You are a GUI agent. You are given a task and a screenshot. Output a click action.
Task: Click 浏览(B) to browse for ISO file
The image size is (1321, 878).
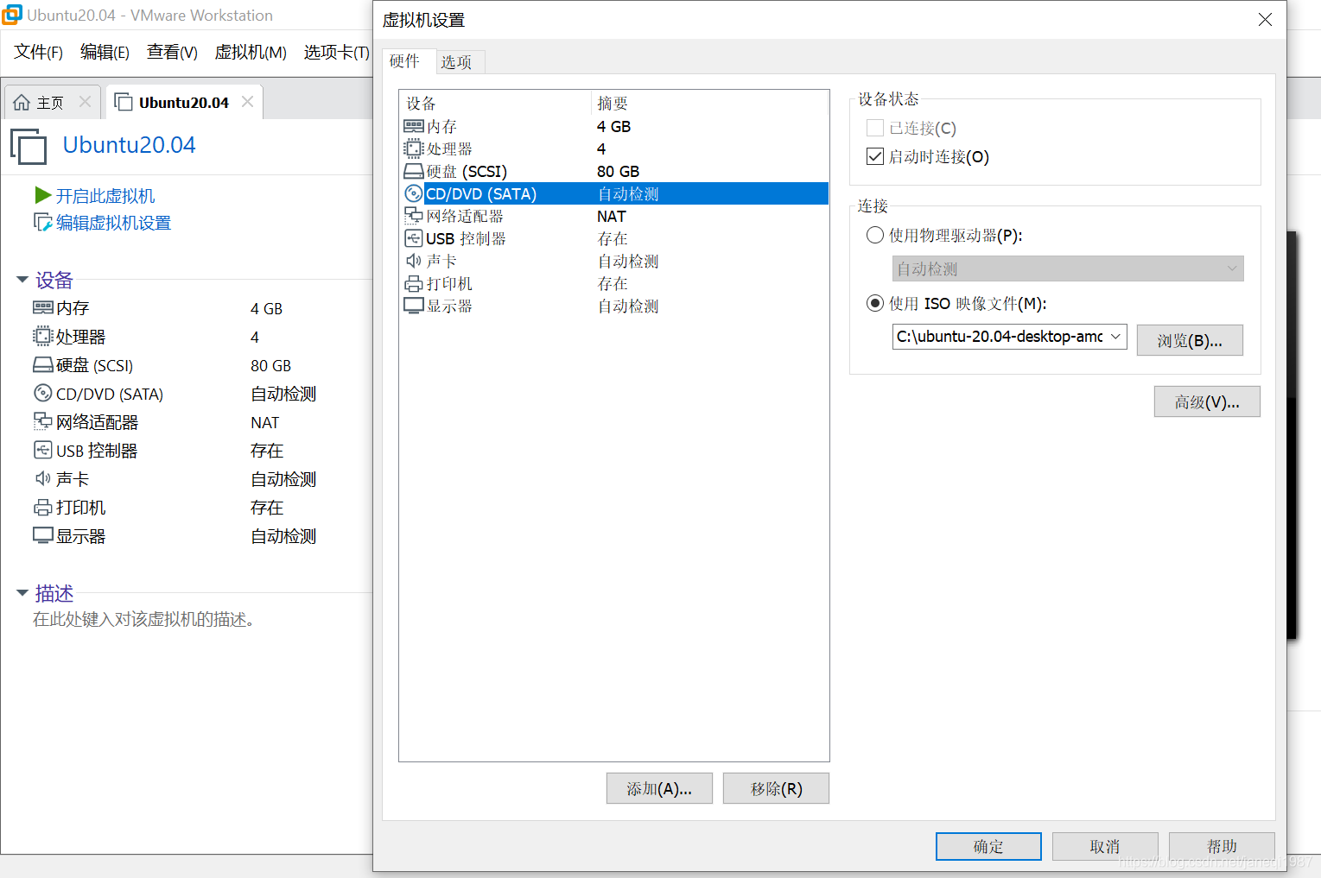click(x=1190, y=339)
